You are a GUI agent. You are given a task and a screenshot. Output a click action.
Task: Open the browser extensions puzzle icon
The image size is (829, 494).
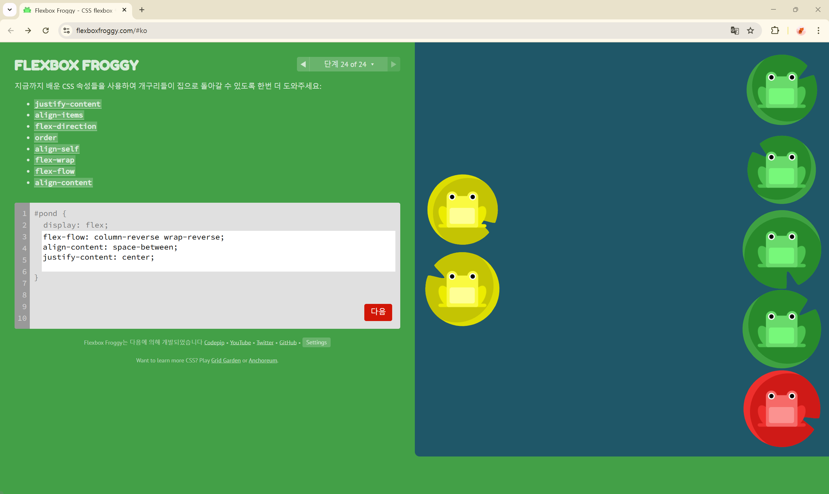[x=775, y=31]
